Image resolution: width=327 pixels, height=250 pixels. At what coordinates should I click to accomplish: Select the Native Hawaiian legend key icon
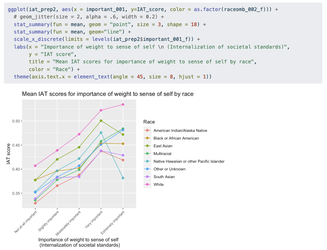(x=147, y=162)
